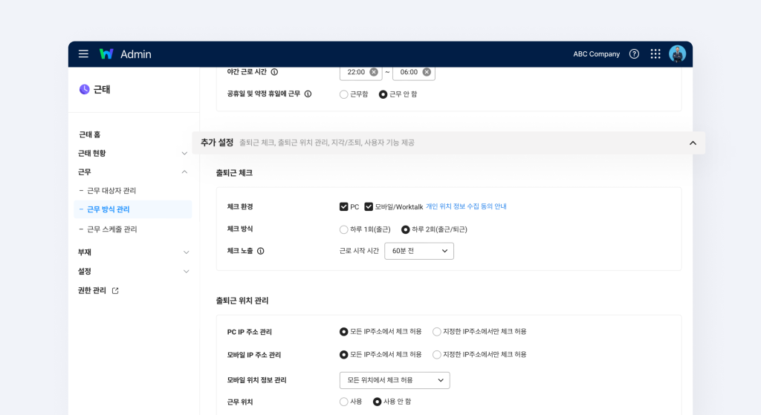761x415 pixels.
Task: Collapse the 추가 설정 section
Action: (693, 143)
